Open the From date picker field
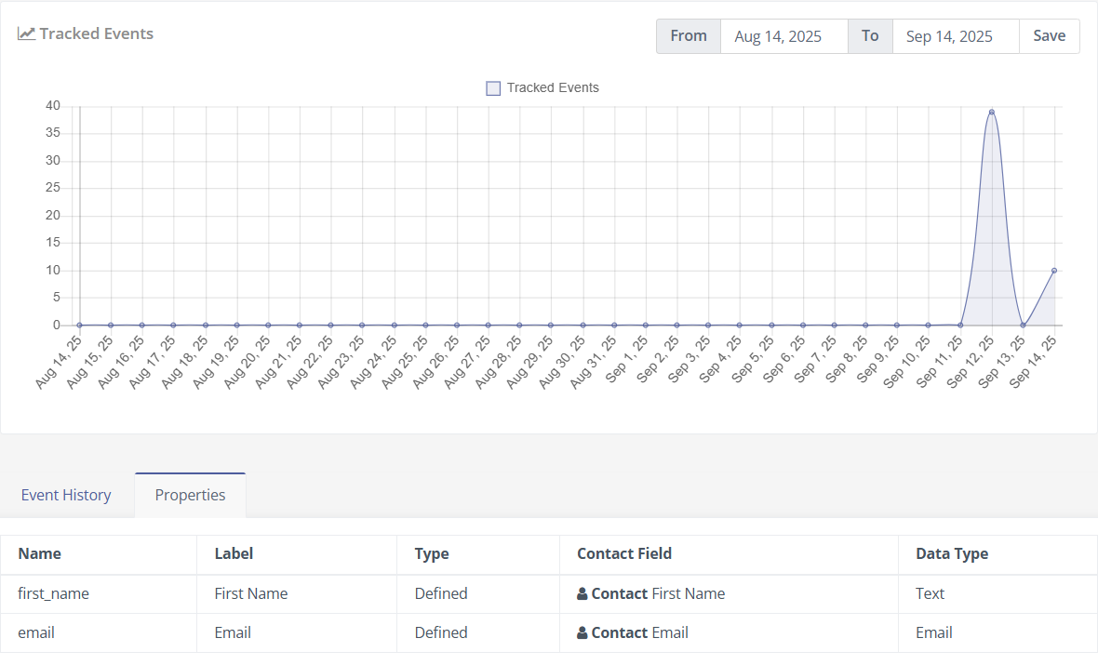Viewport: 1098px width, 665px height. point(783,36)
